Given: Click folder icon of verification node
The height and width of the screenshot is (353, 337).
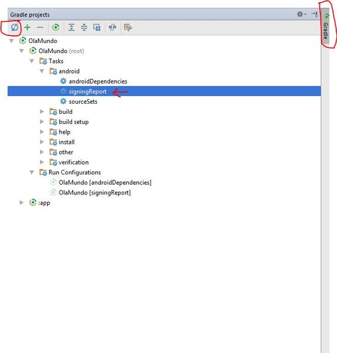Looking at the screenshot, I should [x=53, y=162].
